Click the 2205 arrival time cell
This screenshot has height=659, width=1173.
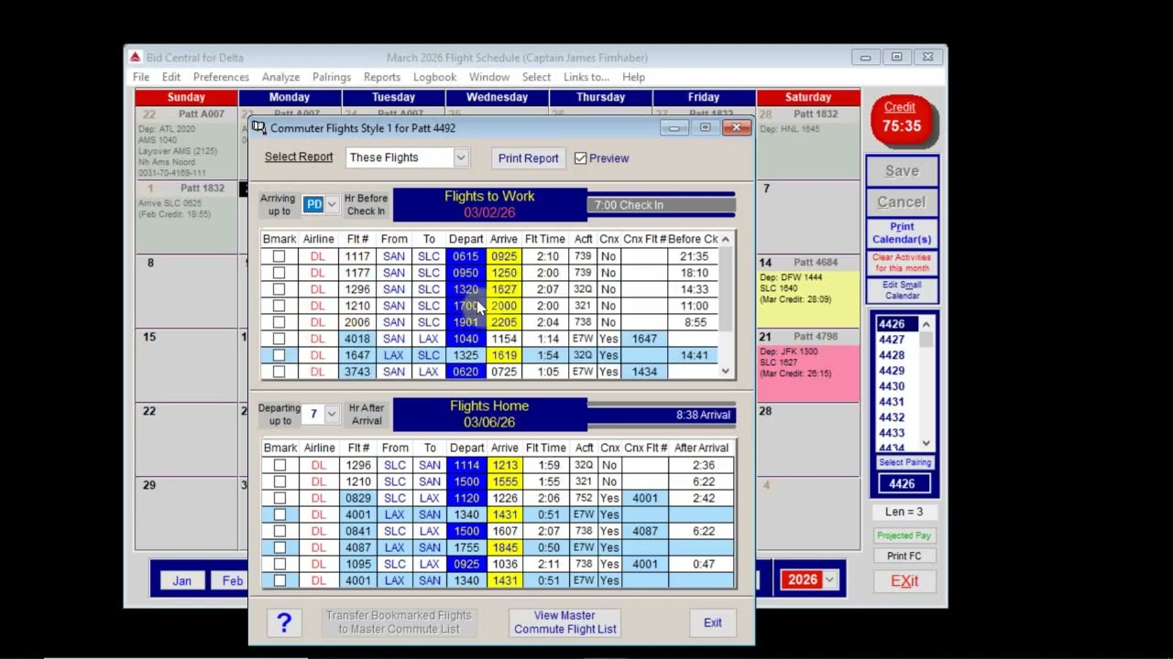pos(504,322)
